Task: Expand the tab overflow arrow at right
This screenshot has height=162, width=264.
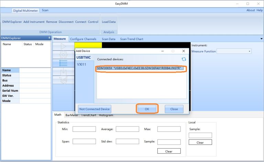Action: click(x=261, y=39)
